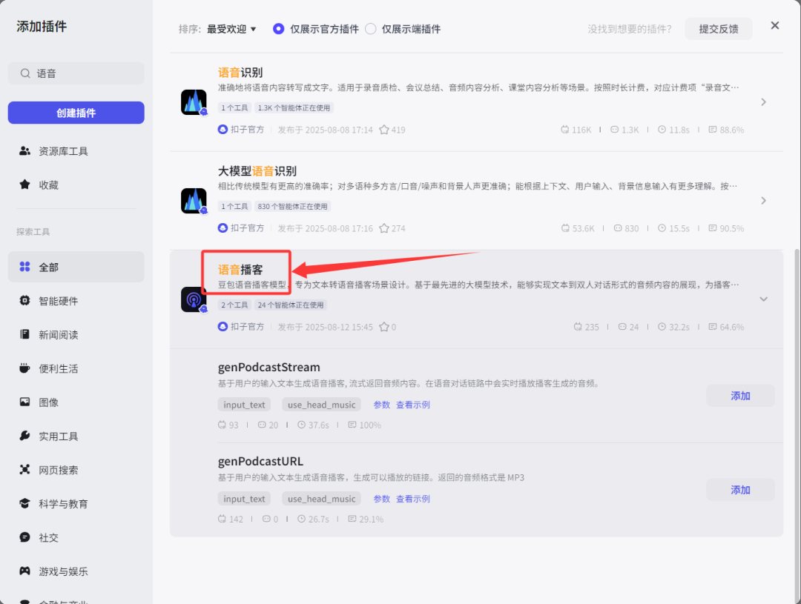Click the 创建插件 button
Image resolution: width=801 pixels, height=604 pixels.
(x=76, y=113)
